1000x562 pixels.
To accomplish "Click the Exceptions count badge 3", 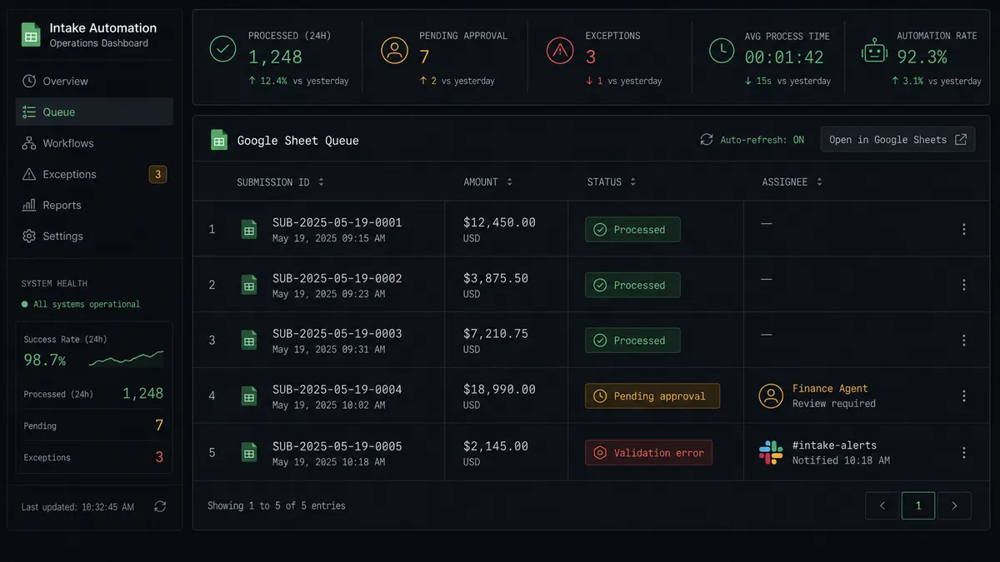I will click(157, 174).
